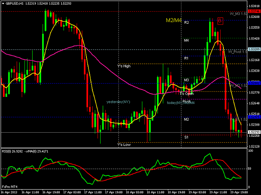261x195 pixels.
Task: Click the 18 Apr 03:00 time label
Action: point(134,193)
